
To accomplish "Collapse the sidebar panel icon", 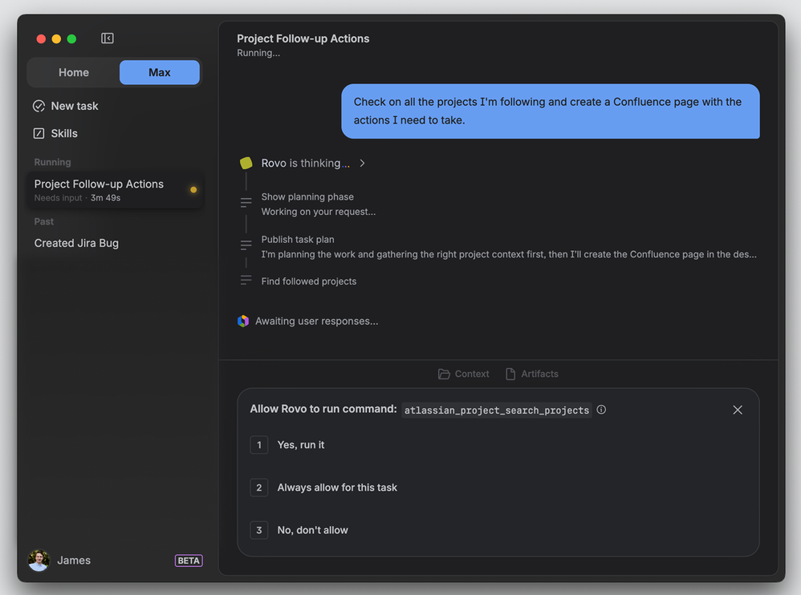I will (x=108, y=38).
